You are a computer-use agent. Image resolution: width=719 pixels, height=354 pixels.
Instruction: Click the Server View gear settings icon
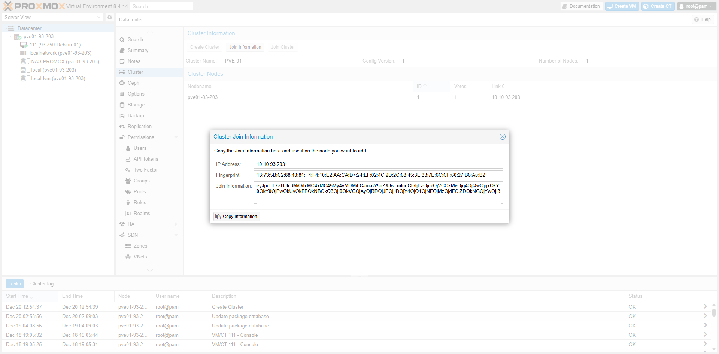(109, 17)
